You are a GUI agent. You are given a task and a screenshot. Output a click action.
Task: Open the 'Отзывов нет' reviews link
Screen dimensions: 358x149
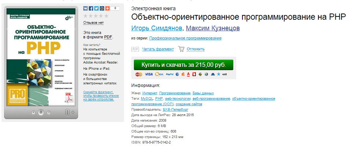click(94, 23)
